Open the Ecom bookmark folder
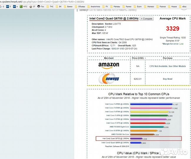The image size is (191, 159). 138,6
